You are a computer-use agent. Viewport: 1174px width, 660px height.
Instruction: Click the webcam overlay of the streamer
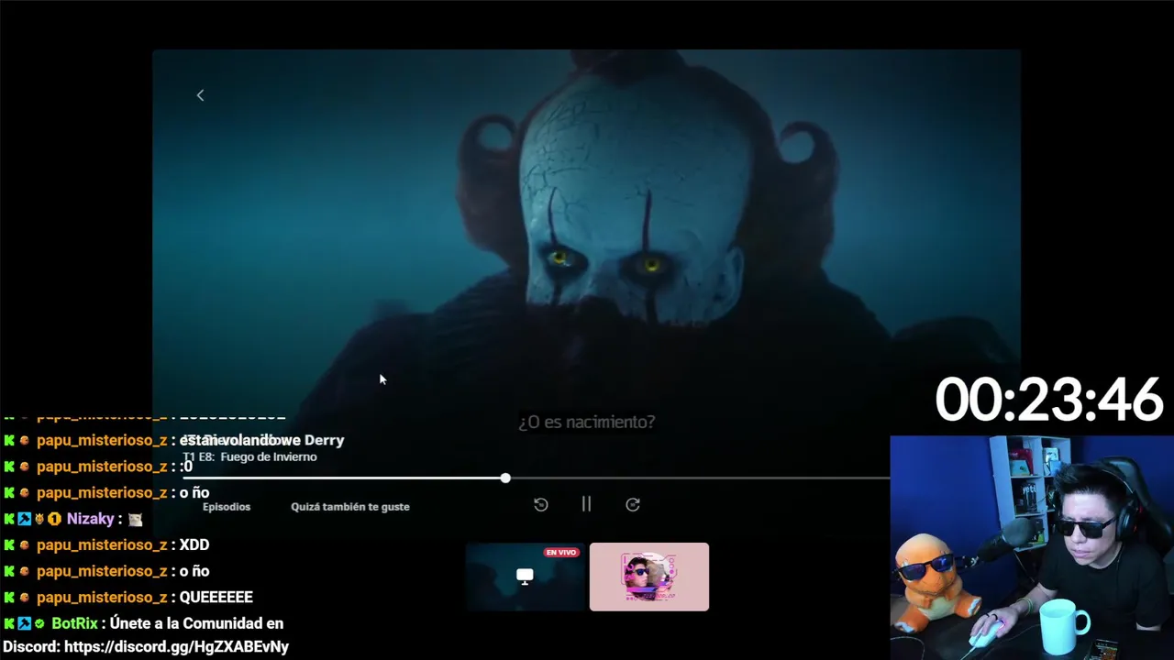[x=1032, y=547]
